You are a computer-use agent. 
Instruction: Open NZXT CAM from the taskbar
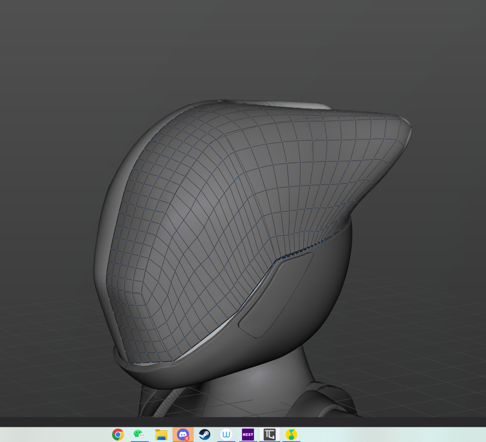pyautogui.click(x=248, y=434)
